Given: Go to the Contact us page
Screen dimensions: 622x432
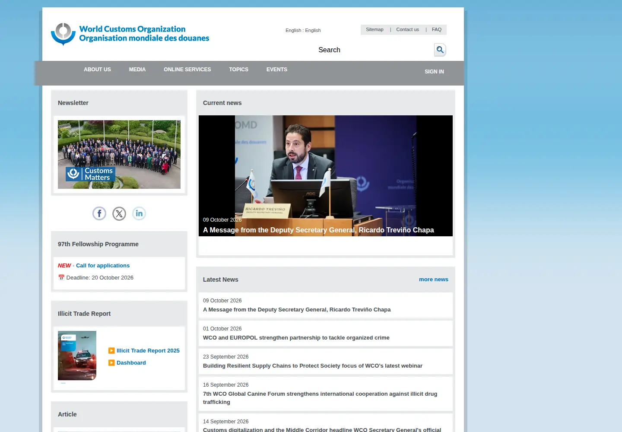Looking at the screenshot, I should tap(408, 29).
